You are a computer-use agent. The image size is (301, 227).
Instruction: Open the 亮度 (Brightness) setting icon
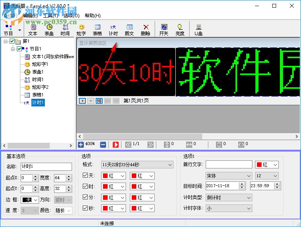pos(180,30)
